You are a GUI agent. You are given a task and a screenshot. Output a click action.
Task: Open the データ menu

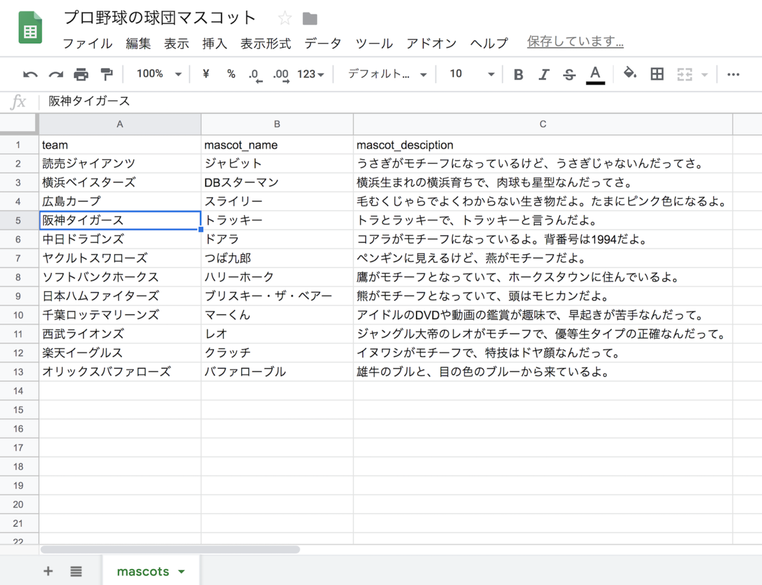point(323,44)
